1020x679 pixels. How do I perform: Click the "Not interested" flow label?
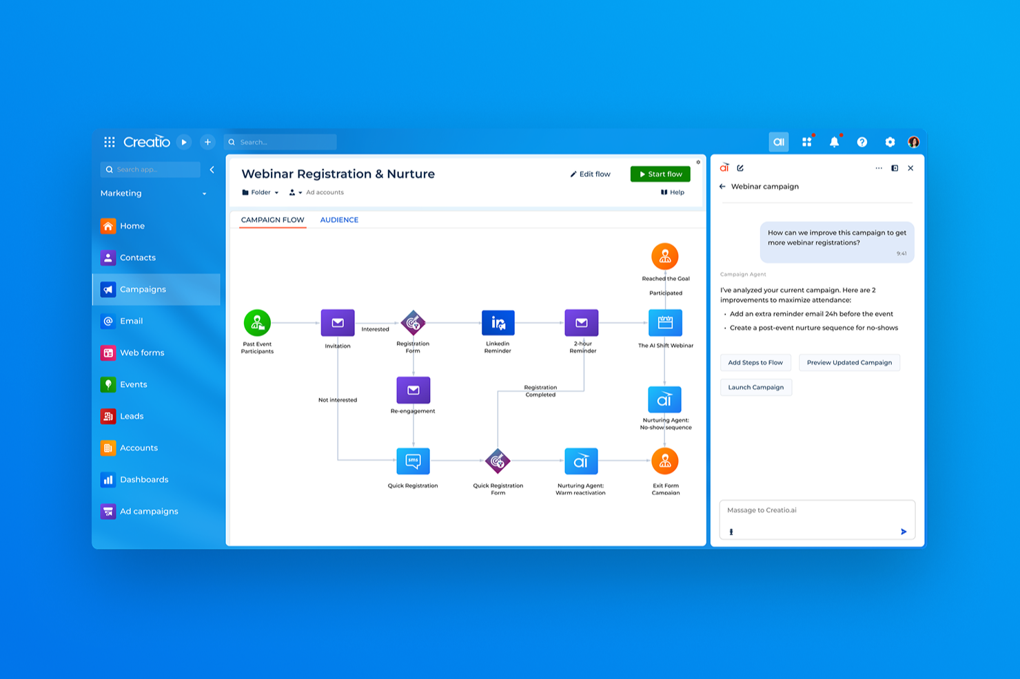tap(338, 400)
